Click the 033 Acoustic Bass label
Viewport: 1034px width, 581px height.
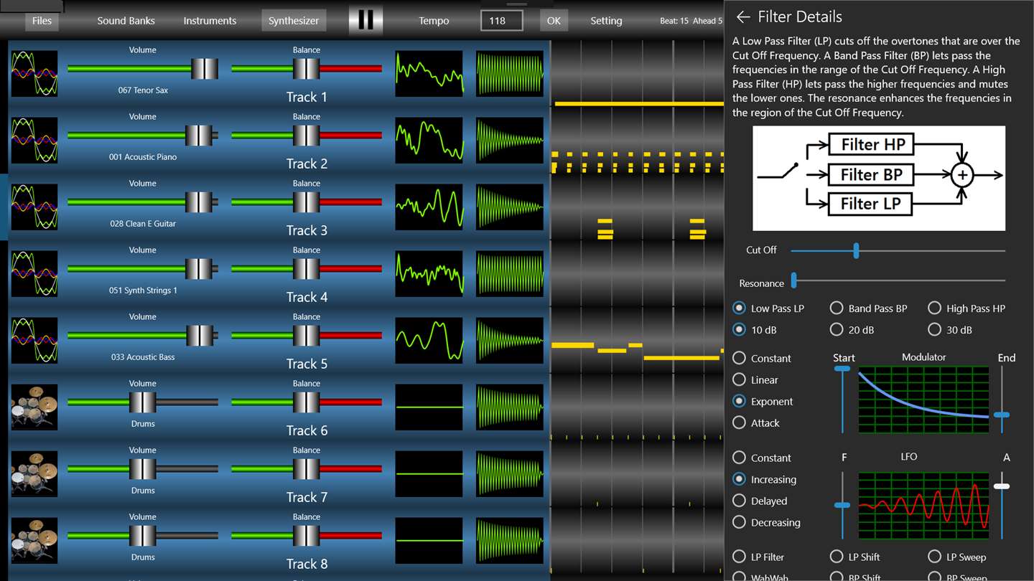(143, 357)
